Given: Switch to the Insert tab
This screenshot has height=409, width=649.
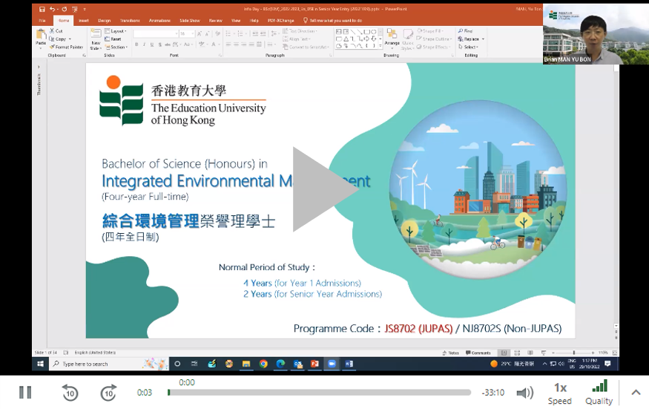Looking at the screenshot, I should point(84,20).
